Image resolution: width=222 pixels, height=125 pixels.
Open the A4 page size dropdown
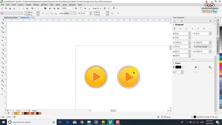22,13
